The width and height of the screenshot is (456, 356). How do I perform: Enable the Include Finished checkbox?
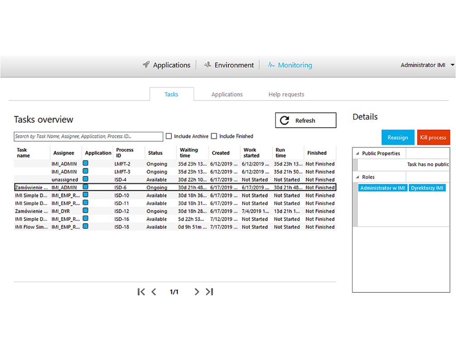click(214, 136)
